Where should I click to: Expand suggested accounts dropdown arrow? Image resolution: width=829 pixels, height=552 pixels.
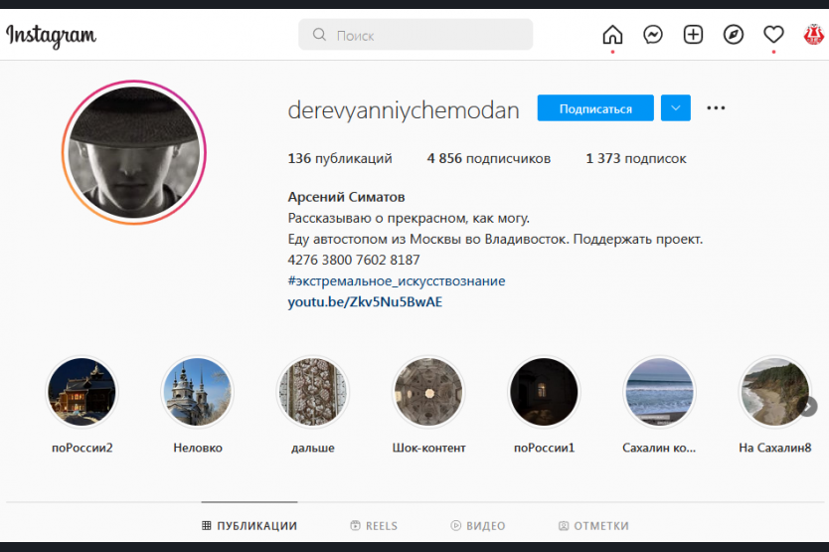click(x=676, y=108)
